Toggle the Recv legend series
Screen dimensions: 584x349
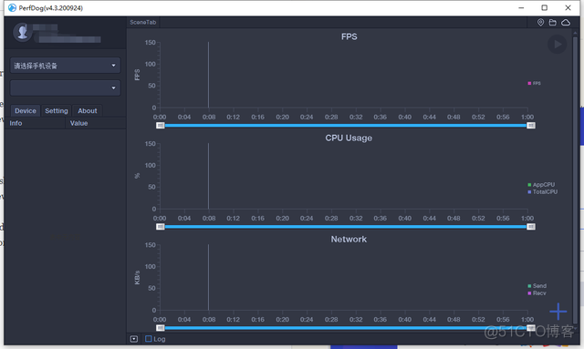coord(537,293)
